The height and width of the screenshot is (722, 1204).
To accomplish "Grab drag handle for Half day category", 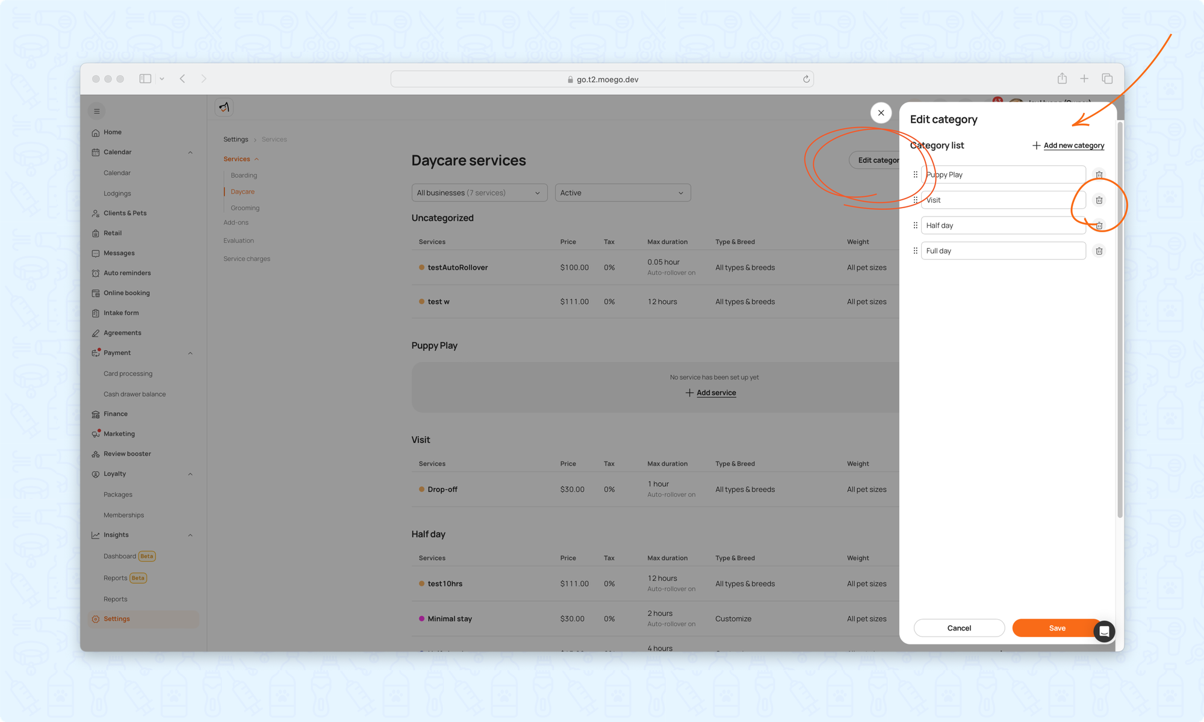I will tap(915, 226).
